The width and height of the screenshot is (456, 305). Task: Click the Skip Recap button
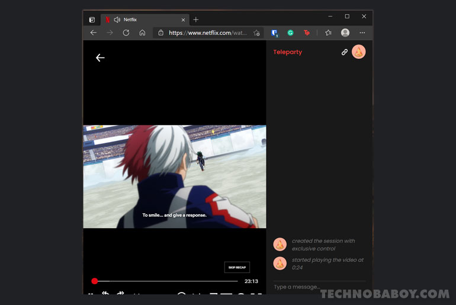click(237, 267)
